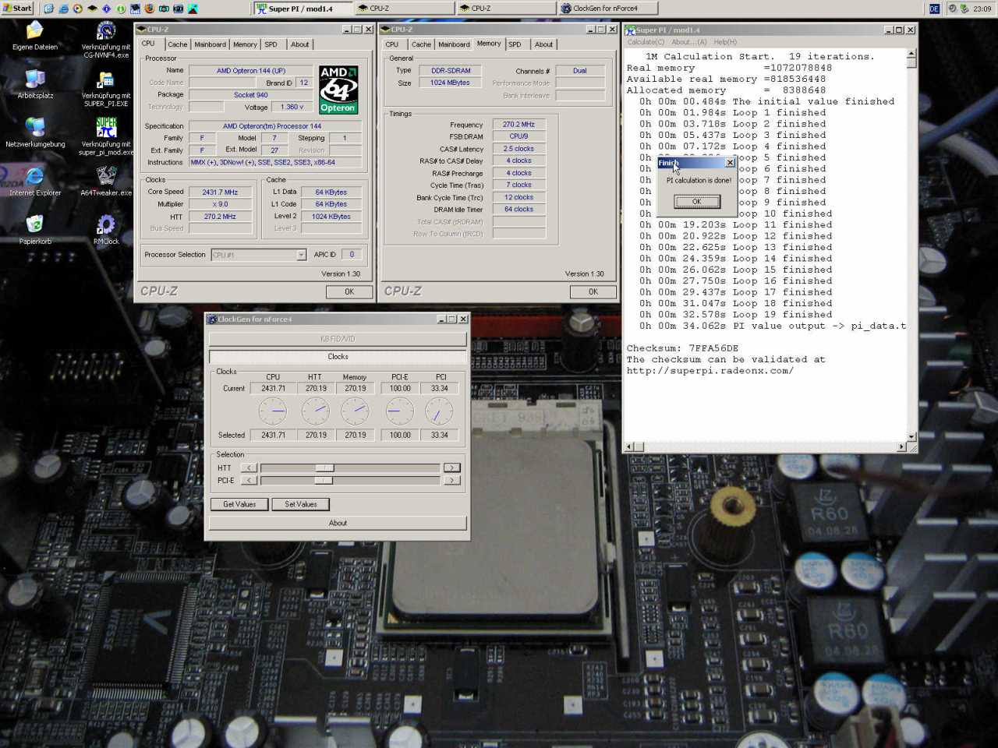Click the HTT clock dial in ClockGen

[315, 411]
